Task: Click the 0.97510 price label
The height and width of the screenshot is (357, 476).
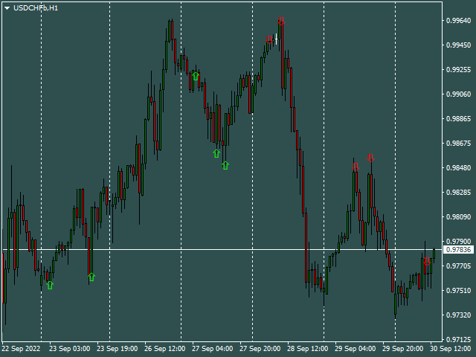Action: click(x=458, y=291)
